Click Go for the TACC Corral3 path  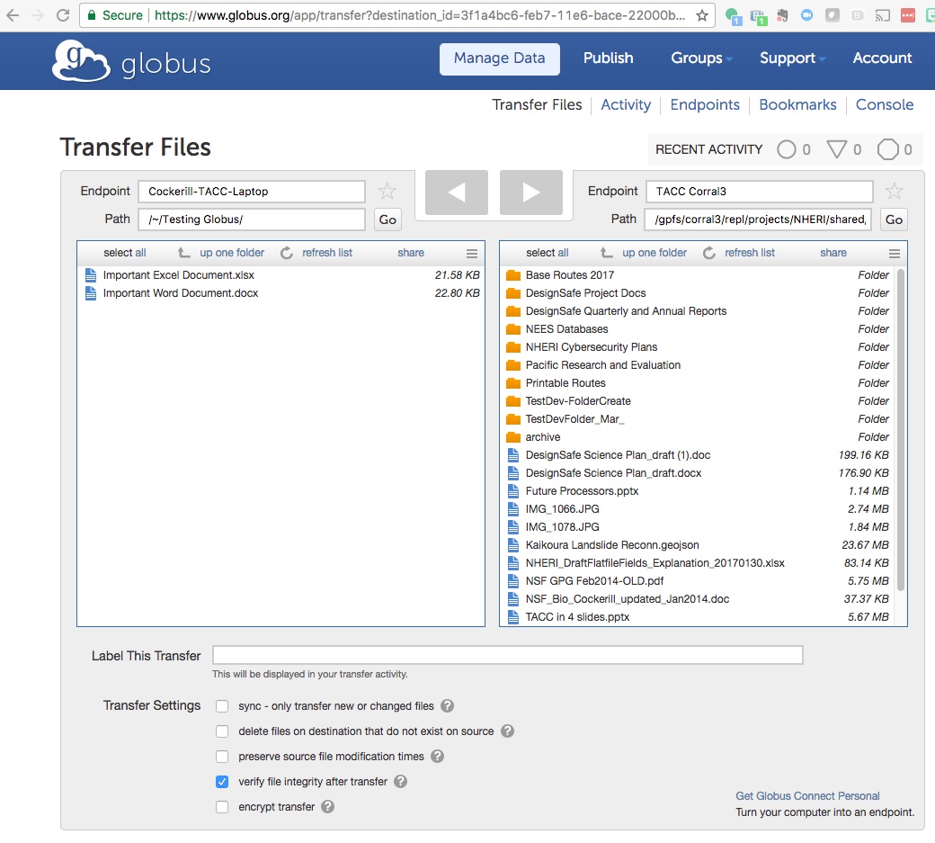click(894, 220)
